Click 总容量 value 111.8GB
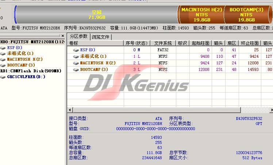The height and width of the screenshot is (165, 273). tap(154, 153)
